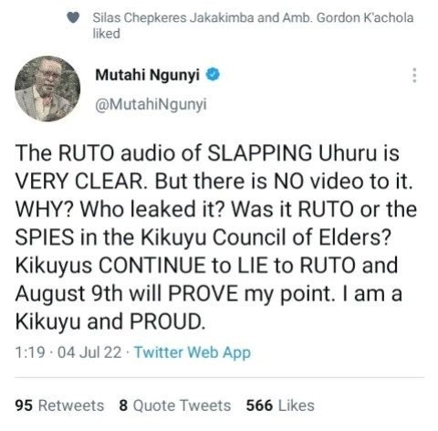Click the tweet text about the RUTO audio
This screenshot has height=431, width=438.
click(x=216, y=237)
